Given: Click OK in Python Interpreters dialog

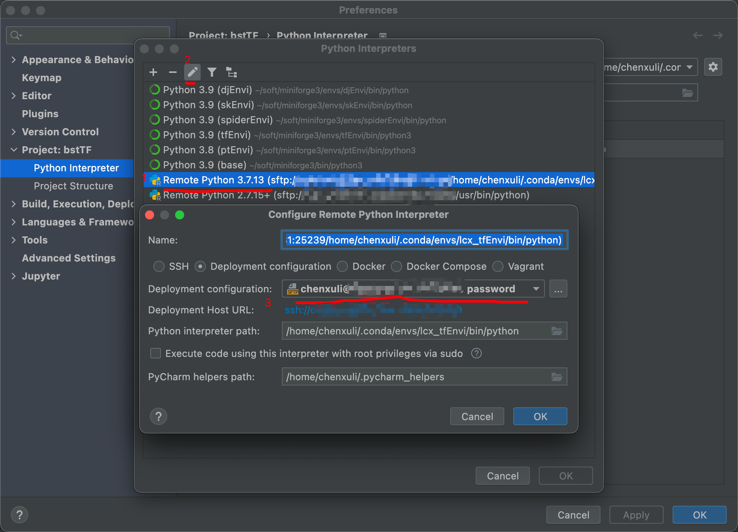Looking at the screenshot, I should coord(566,476).
